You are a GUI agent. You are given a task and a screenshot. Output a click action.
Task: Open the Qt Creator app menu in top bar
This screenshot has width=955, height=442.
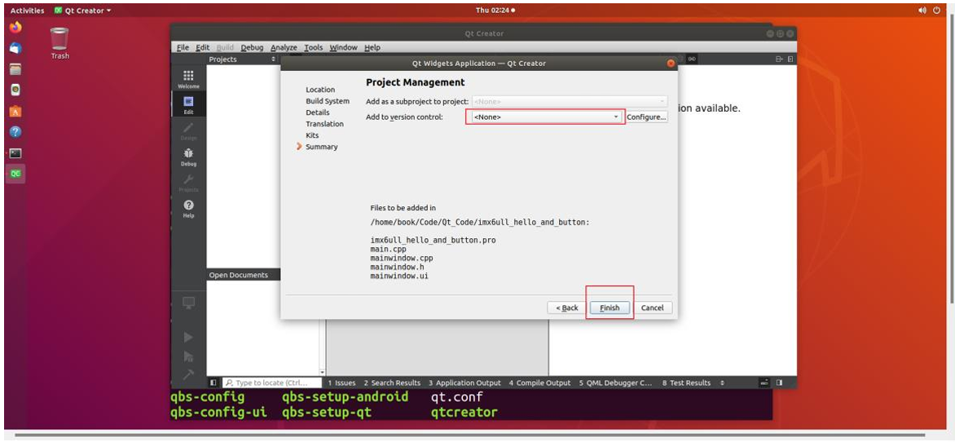click(x=83, y=11)
